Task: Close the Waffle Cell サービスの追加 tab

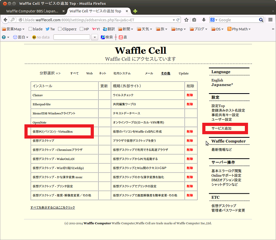Action: 127,11
